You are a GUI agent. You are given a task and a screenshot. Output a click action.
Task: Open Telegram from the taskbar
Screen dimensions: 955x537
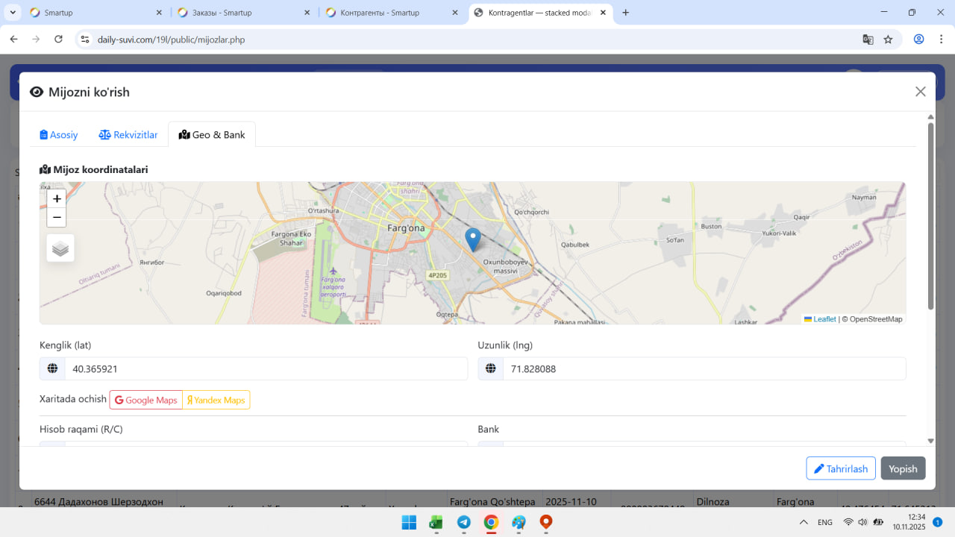[x=463, y=522]
